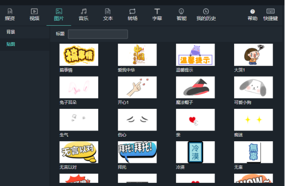Click the 冷漠 caption text
Image resolution: width=285 pixels, height=186 pixels.
[x=180, y=167]
